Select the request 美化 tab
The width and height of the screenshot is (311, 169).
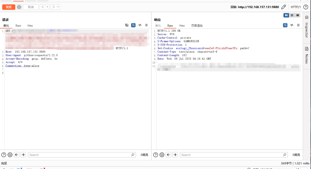point(6,26)
